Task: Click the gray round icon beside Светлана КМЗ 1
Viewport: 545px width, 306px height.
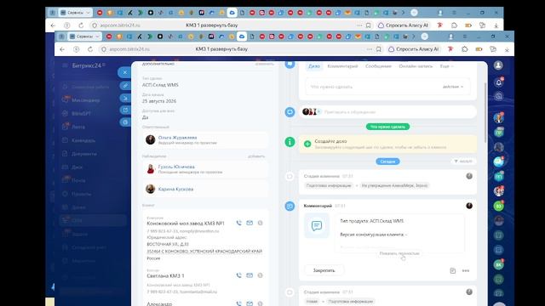Action: 260,275
